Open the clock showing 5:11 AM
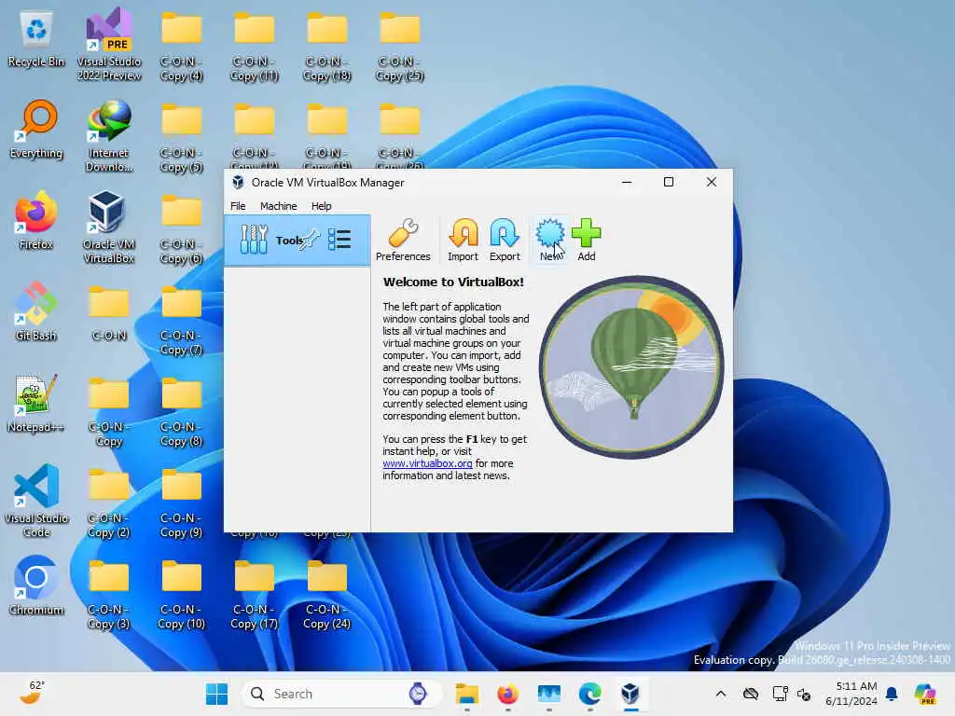 pyautogui.click(x=851, y=694)
